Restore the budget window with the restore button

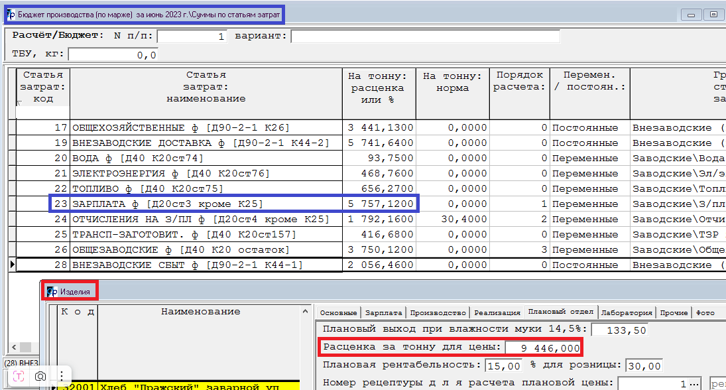(x=713, y=15)
